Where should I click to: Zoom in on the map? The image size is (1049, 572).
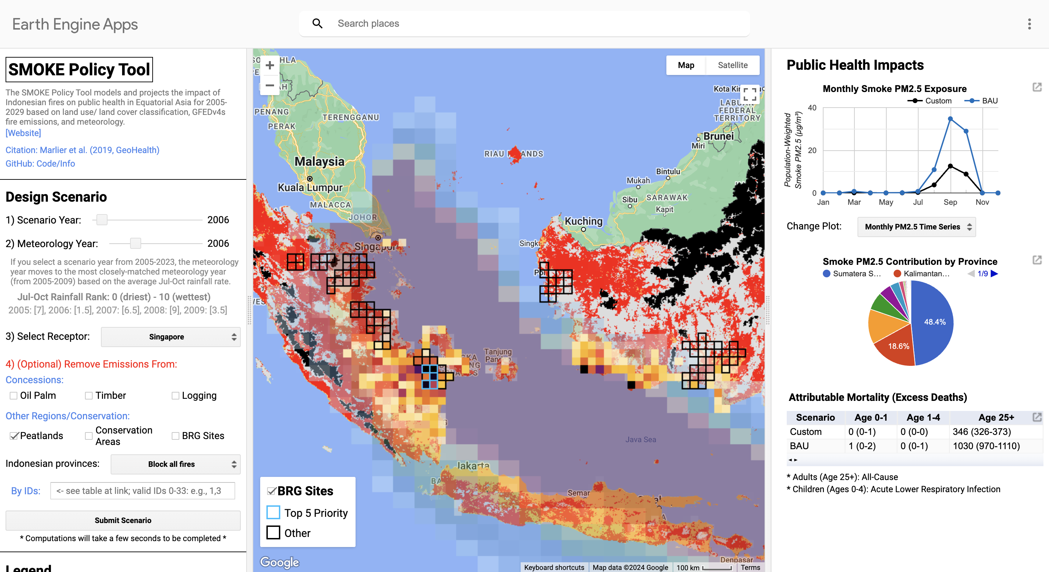270,65
